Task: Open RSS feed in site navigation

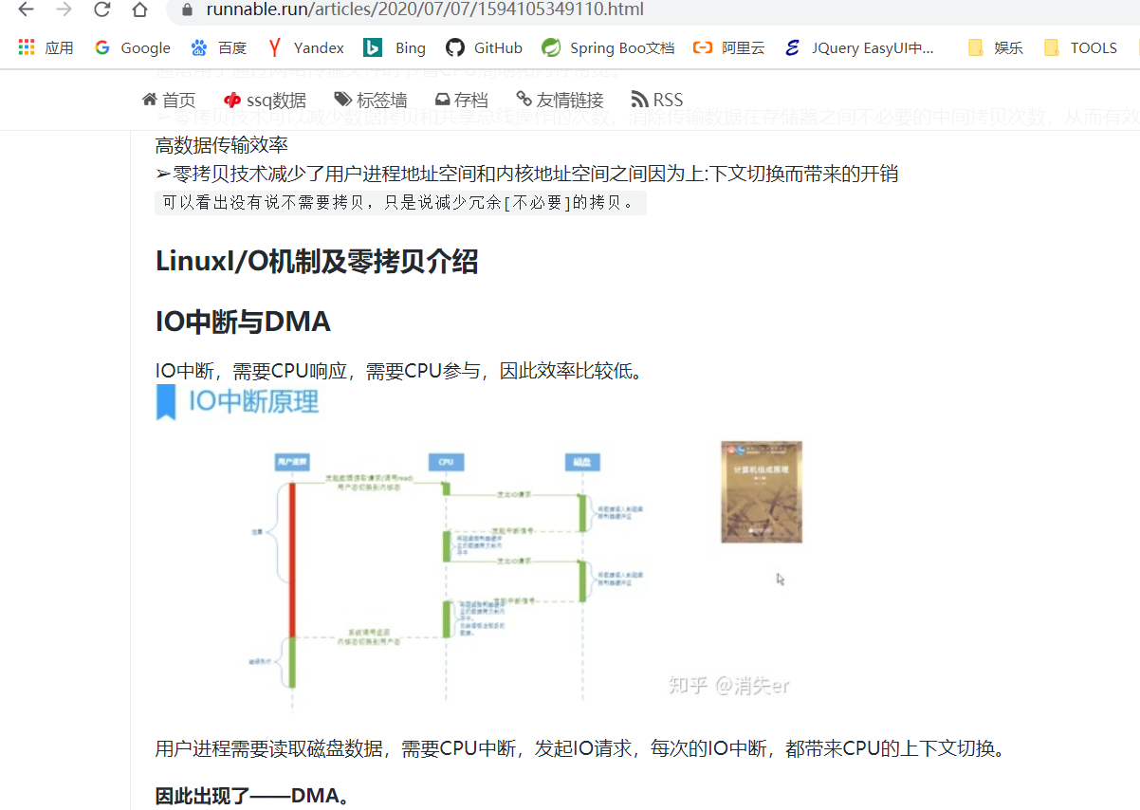Action: tap(656, 100)
